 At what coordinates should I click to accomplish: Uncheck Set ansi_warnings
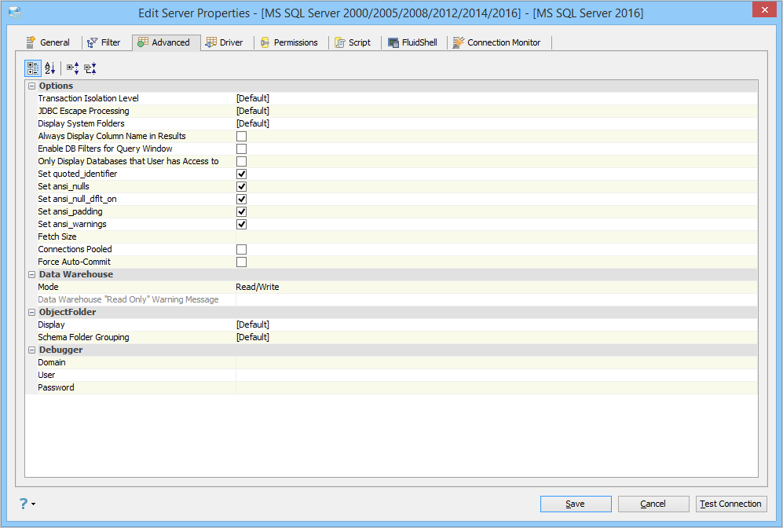241,224
